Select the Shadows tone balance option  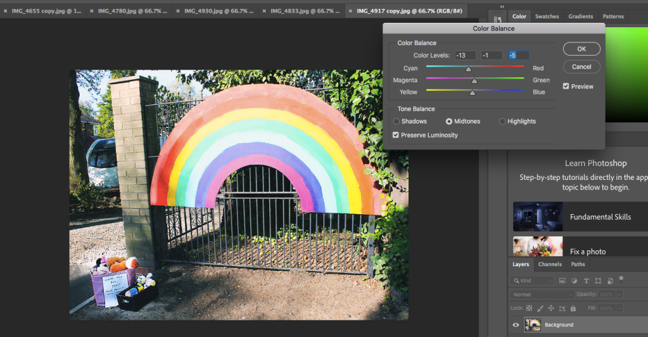click(397, 121)
